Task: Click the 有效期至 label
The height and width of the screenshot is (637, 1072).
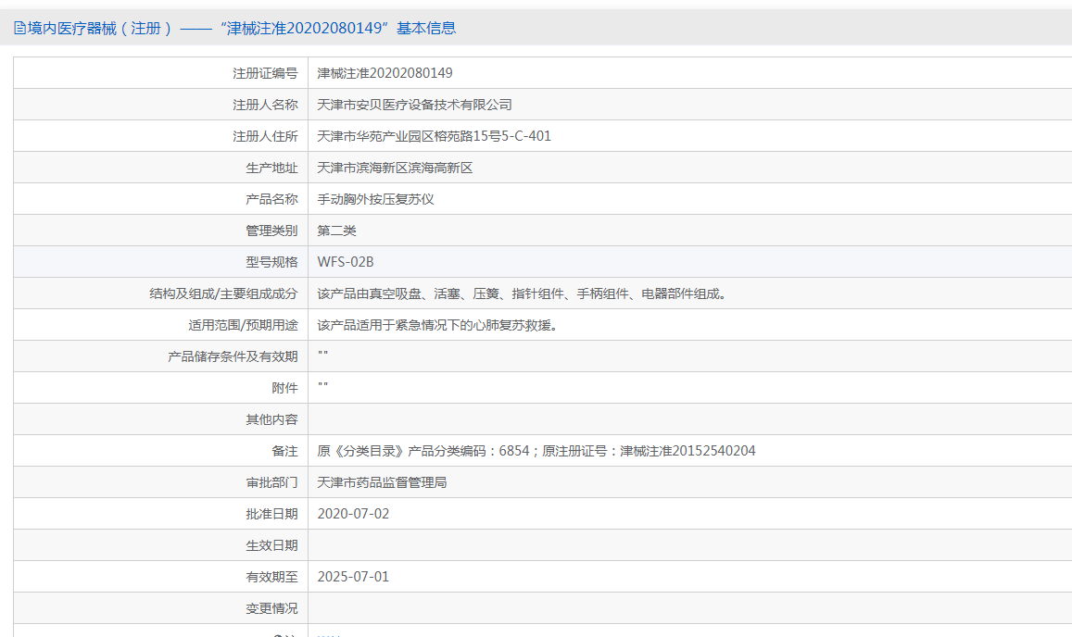Action: tap(272, 576)
